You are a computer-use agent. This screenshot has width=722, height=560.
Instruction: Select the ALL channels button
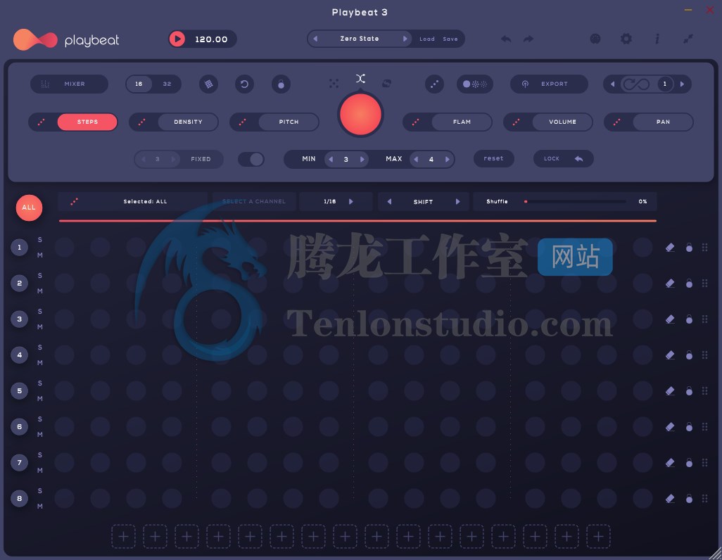(x=29, y=208)
